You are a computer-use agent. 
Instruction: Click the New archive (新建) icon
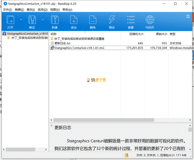coord(55,20)
